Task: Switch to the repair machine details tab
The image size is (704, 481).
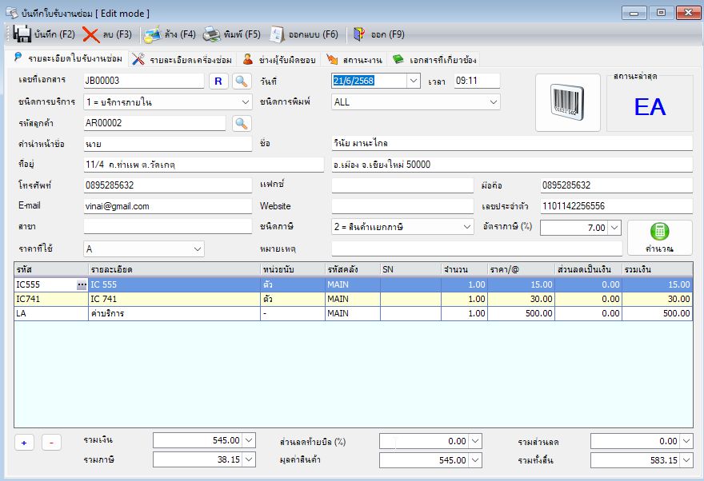Action: (x=182, y=60)
